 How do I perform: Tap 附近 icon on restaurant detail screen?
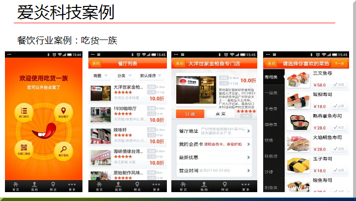[x=221, y=186]
